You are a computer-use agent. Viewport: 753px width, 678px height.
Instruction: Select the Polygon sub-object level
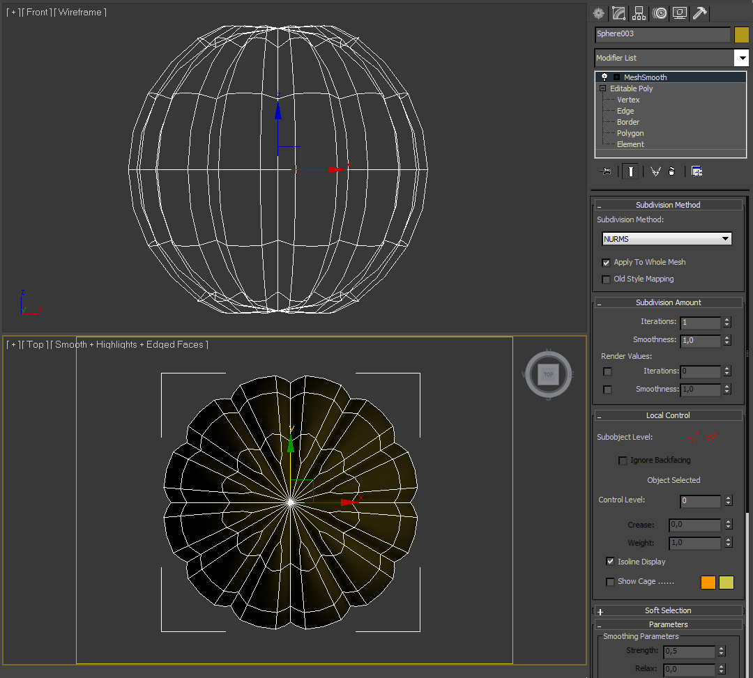(x=630, y=133)
